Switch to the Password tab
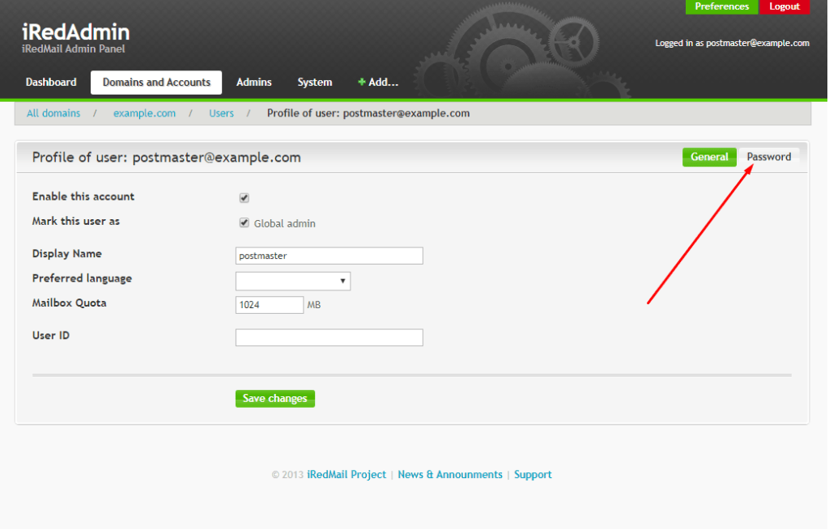 click(x=768, y=157)
